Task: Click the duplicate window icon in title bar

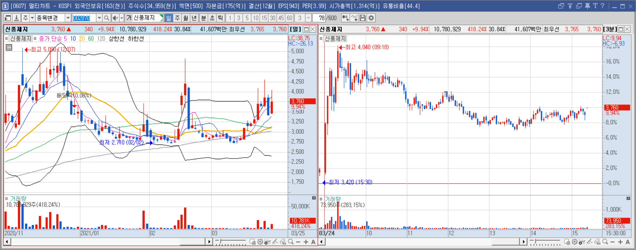Action: point(579,6)
